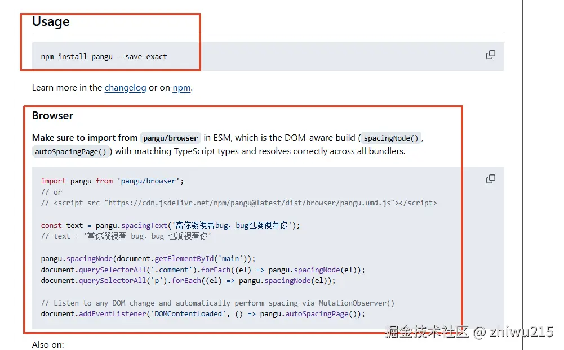Click the npm install pangu --save-exact text
564x350 pixels.
(104, 56)
